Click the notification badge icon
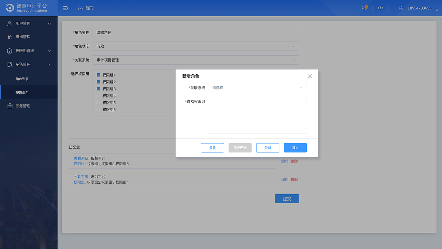 364,8
